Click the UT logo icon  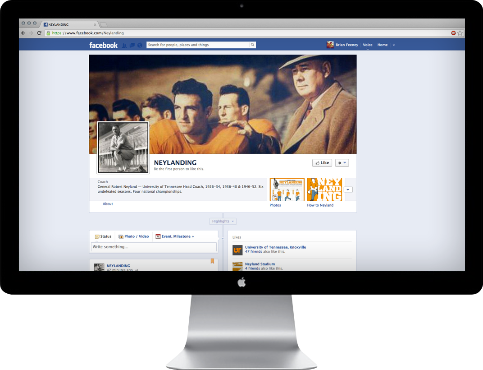tap(237, 250)
